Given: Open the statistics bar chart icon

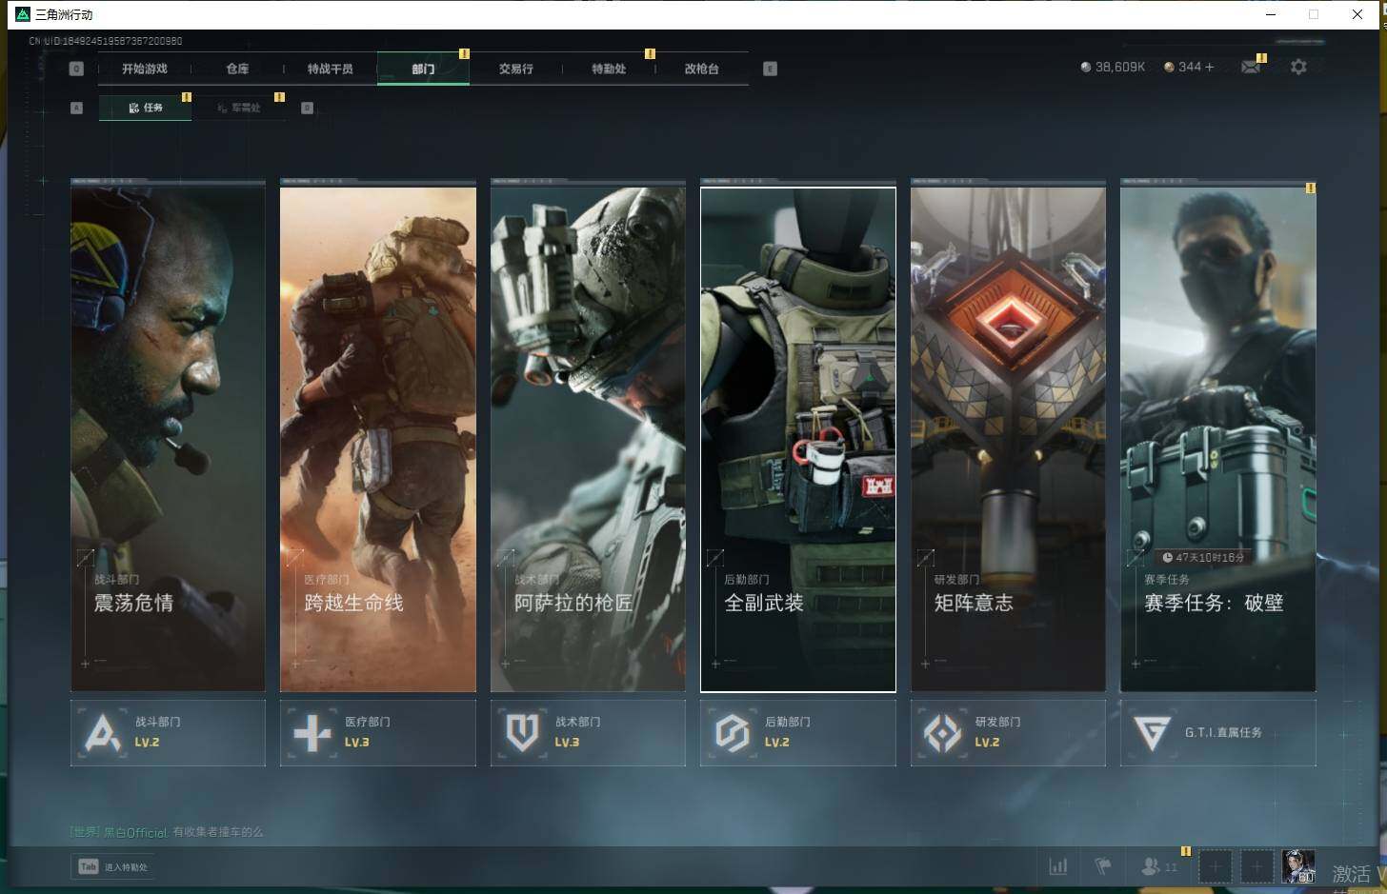Looking at the screenshot, I should (x=1058, y=866).
